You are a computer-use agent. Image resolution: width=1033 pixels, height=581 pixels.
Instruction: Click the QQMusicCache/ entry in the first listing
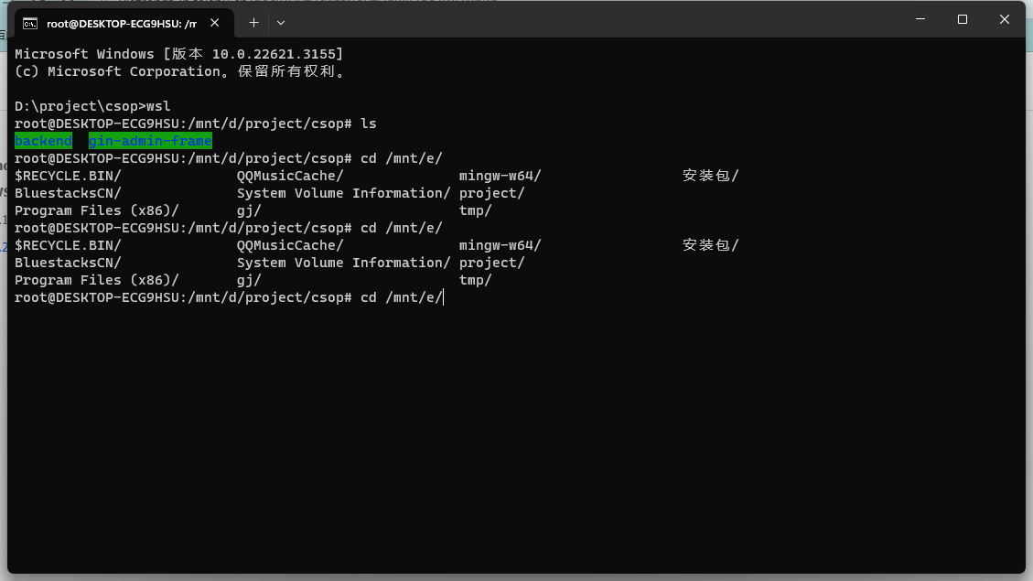click(291, 176)
